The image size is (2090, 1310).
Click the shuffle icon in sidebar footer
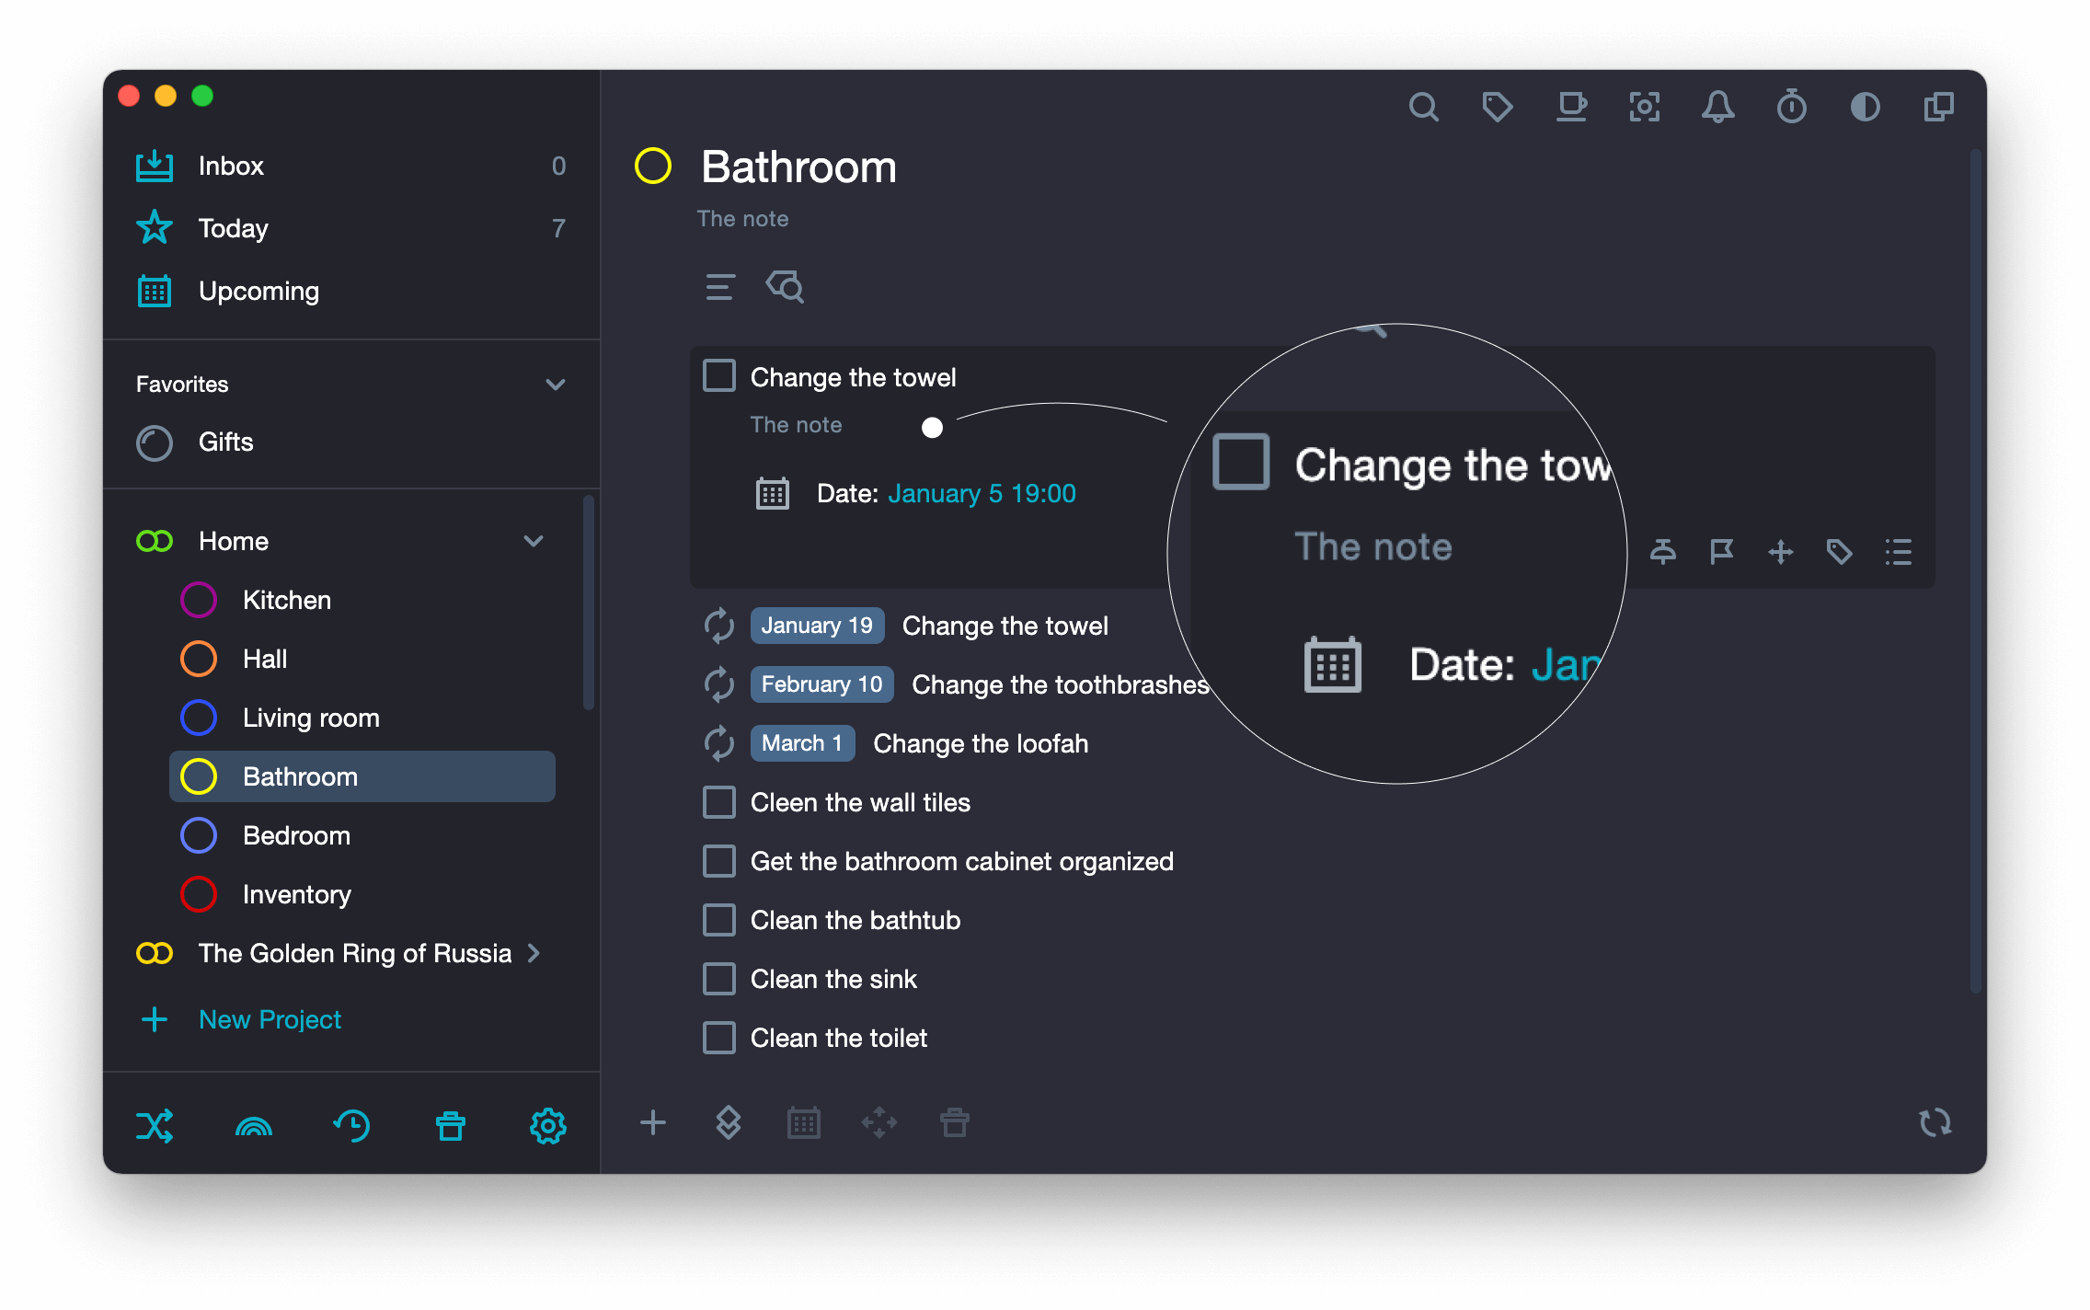tap(155, 1125)
